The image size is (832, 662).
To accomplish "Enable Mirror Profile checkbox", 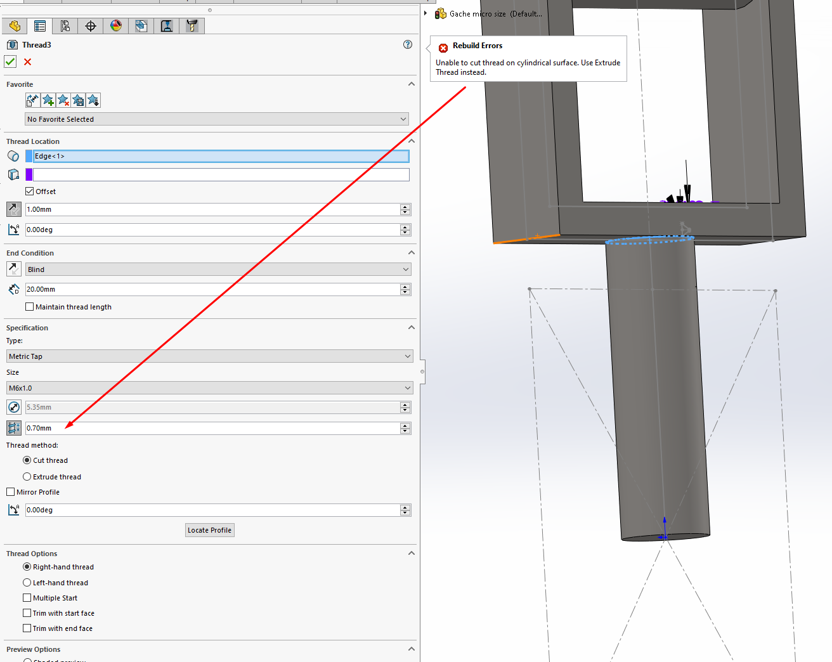I will point(10,492).
